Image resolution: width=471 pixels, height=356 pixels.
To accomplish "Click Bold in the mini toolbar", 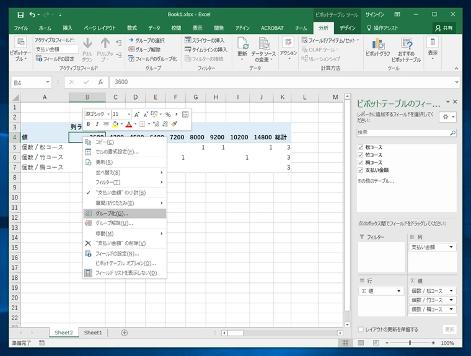I will [88, 124].
